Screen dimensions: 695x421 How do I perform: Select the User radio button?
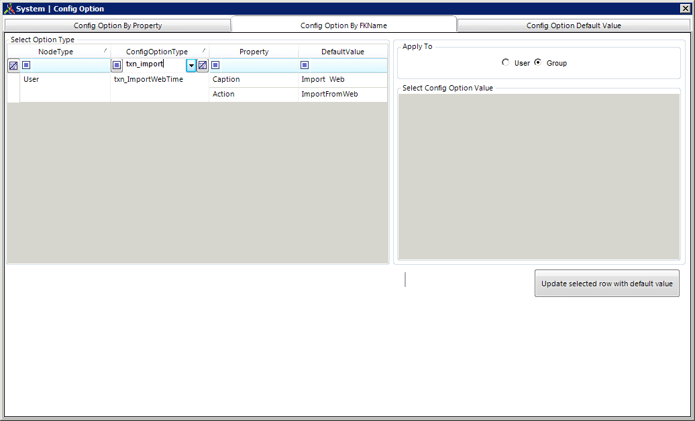tap(505, 62)
